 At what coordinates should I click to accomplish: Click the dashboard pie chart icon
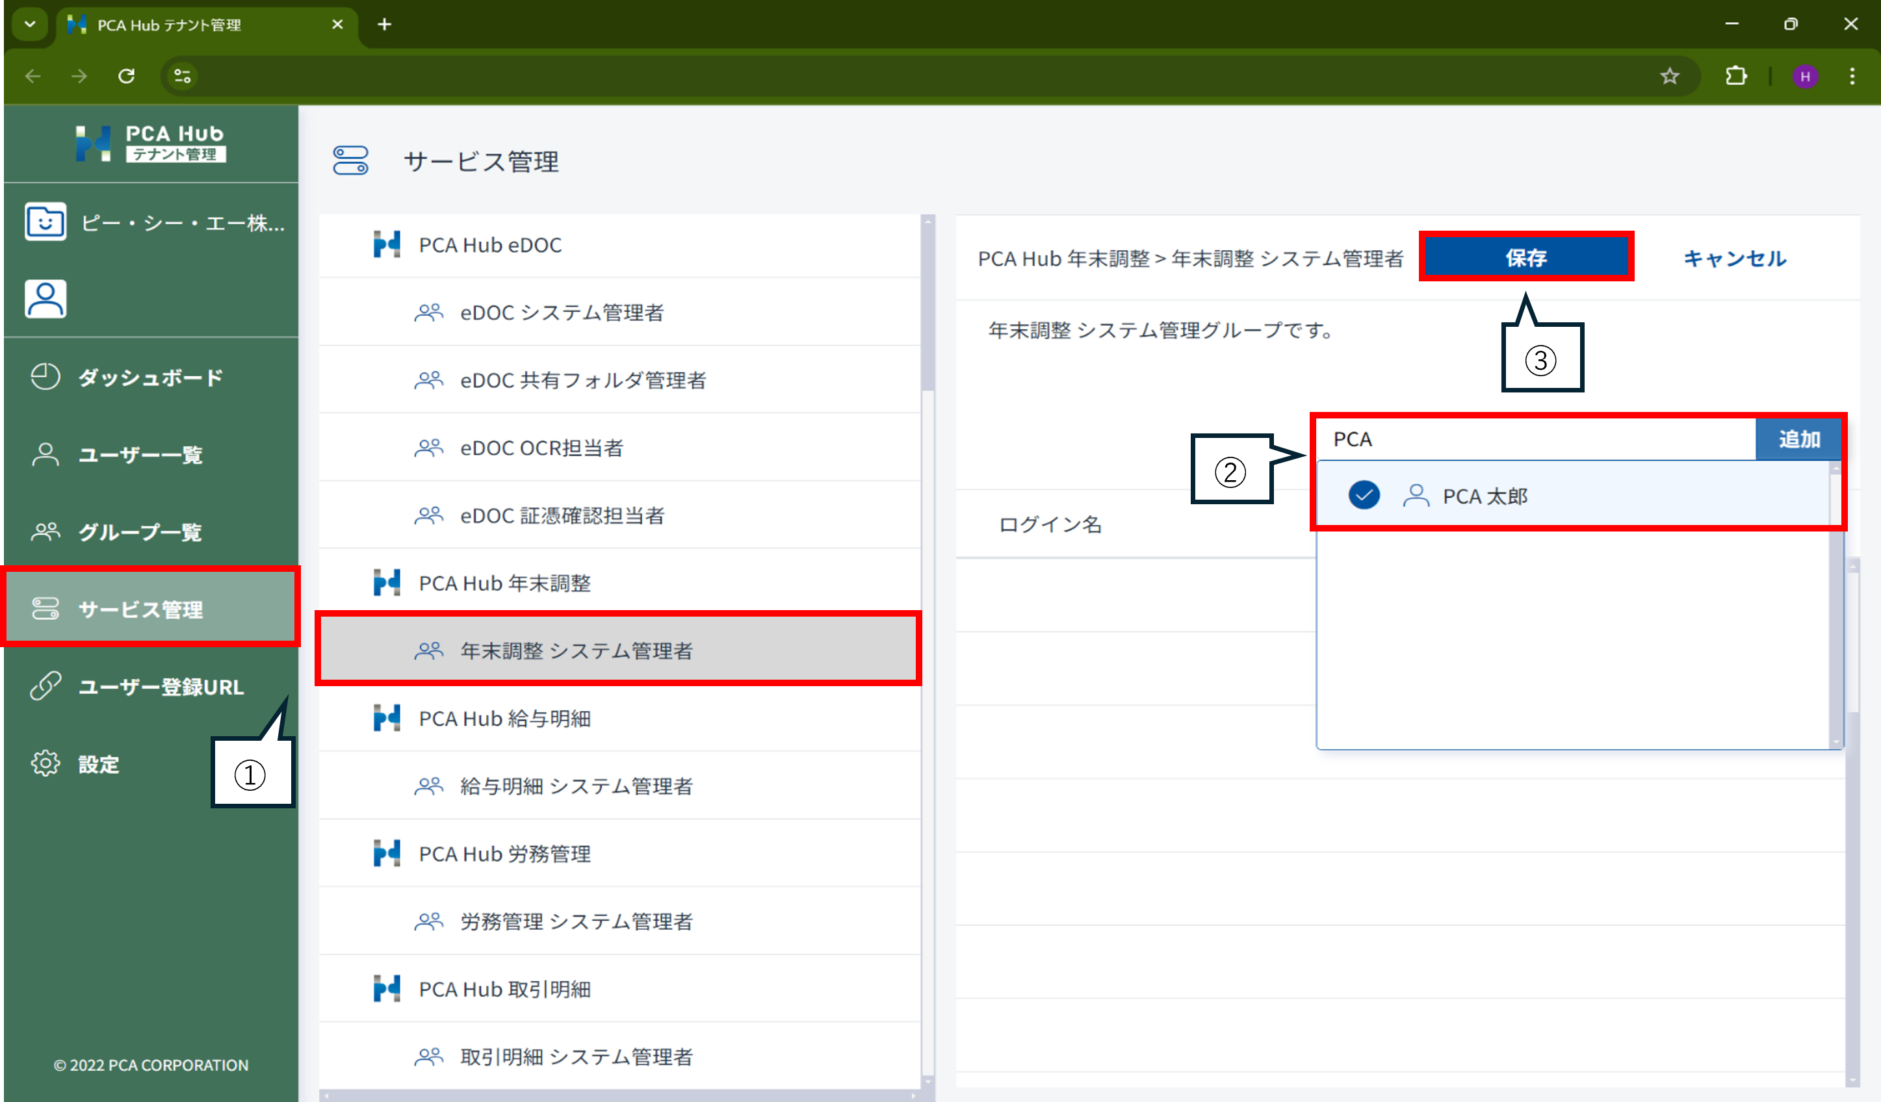[x=45, y=377]
